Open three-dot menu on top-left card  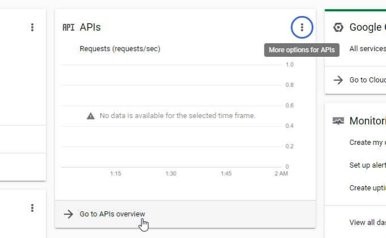point(32,27)
